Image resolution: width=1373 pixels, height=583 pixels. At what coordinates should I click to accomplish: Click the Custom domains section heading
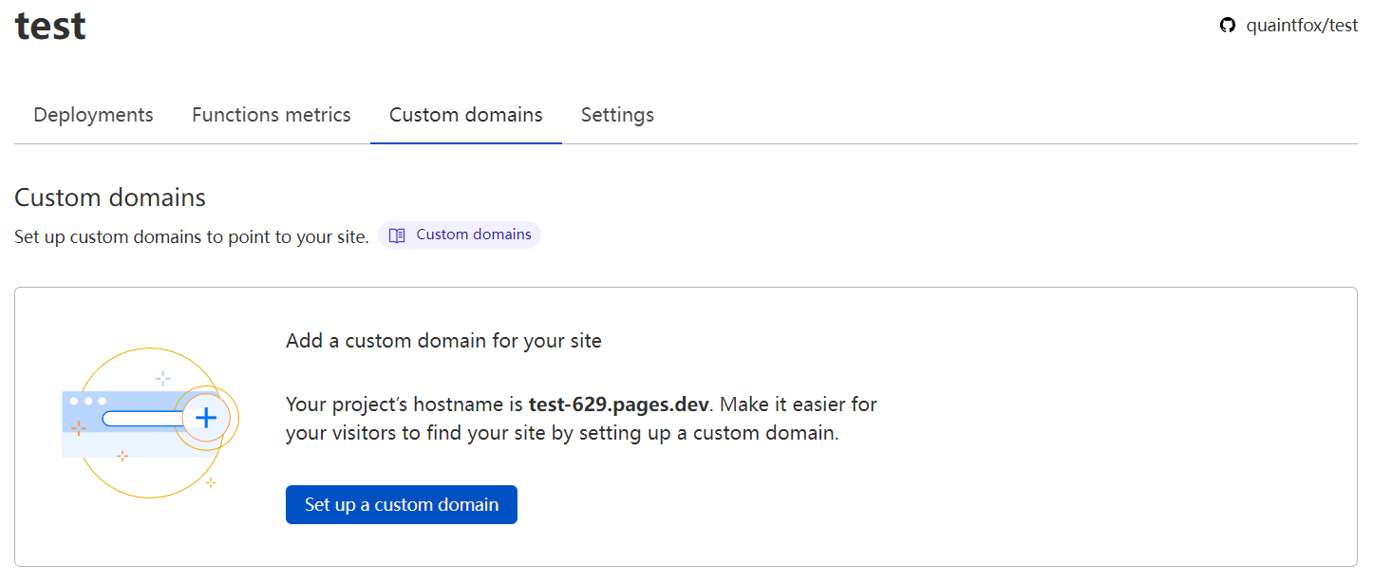click(x=110, y=197)
